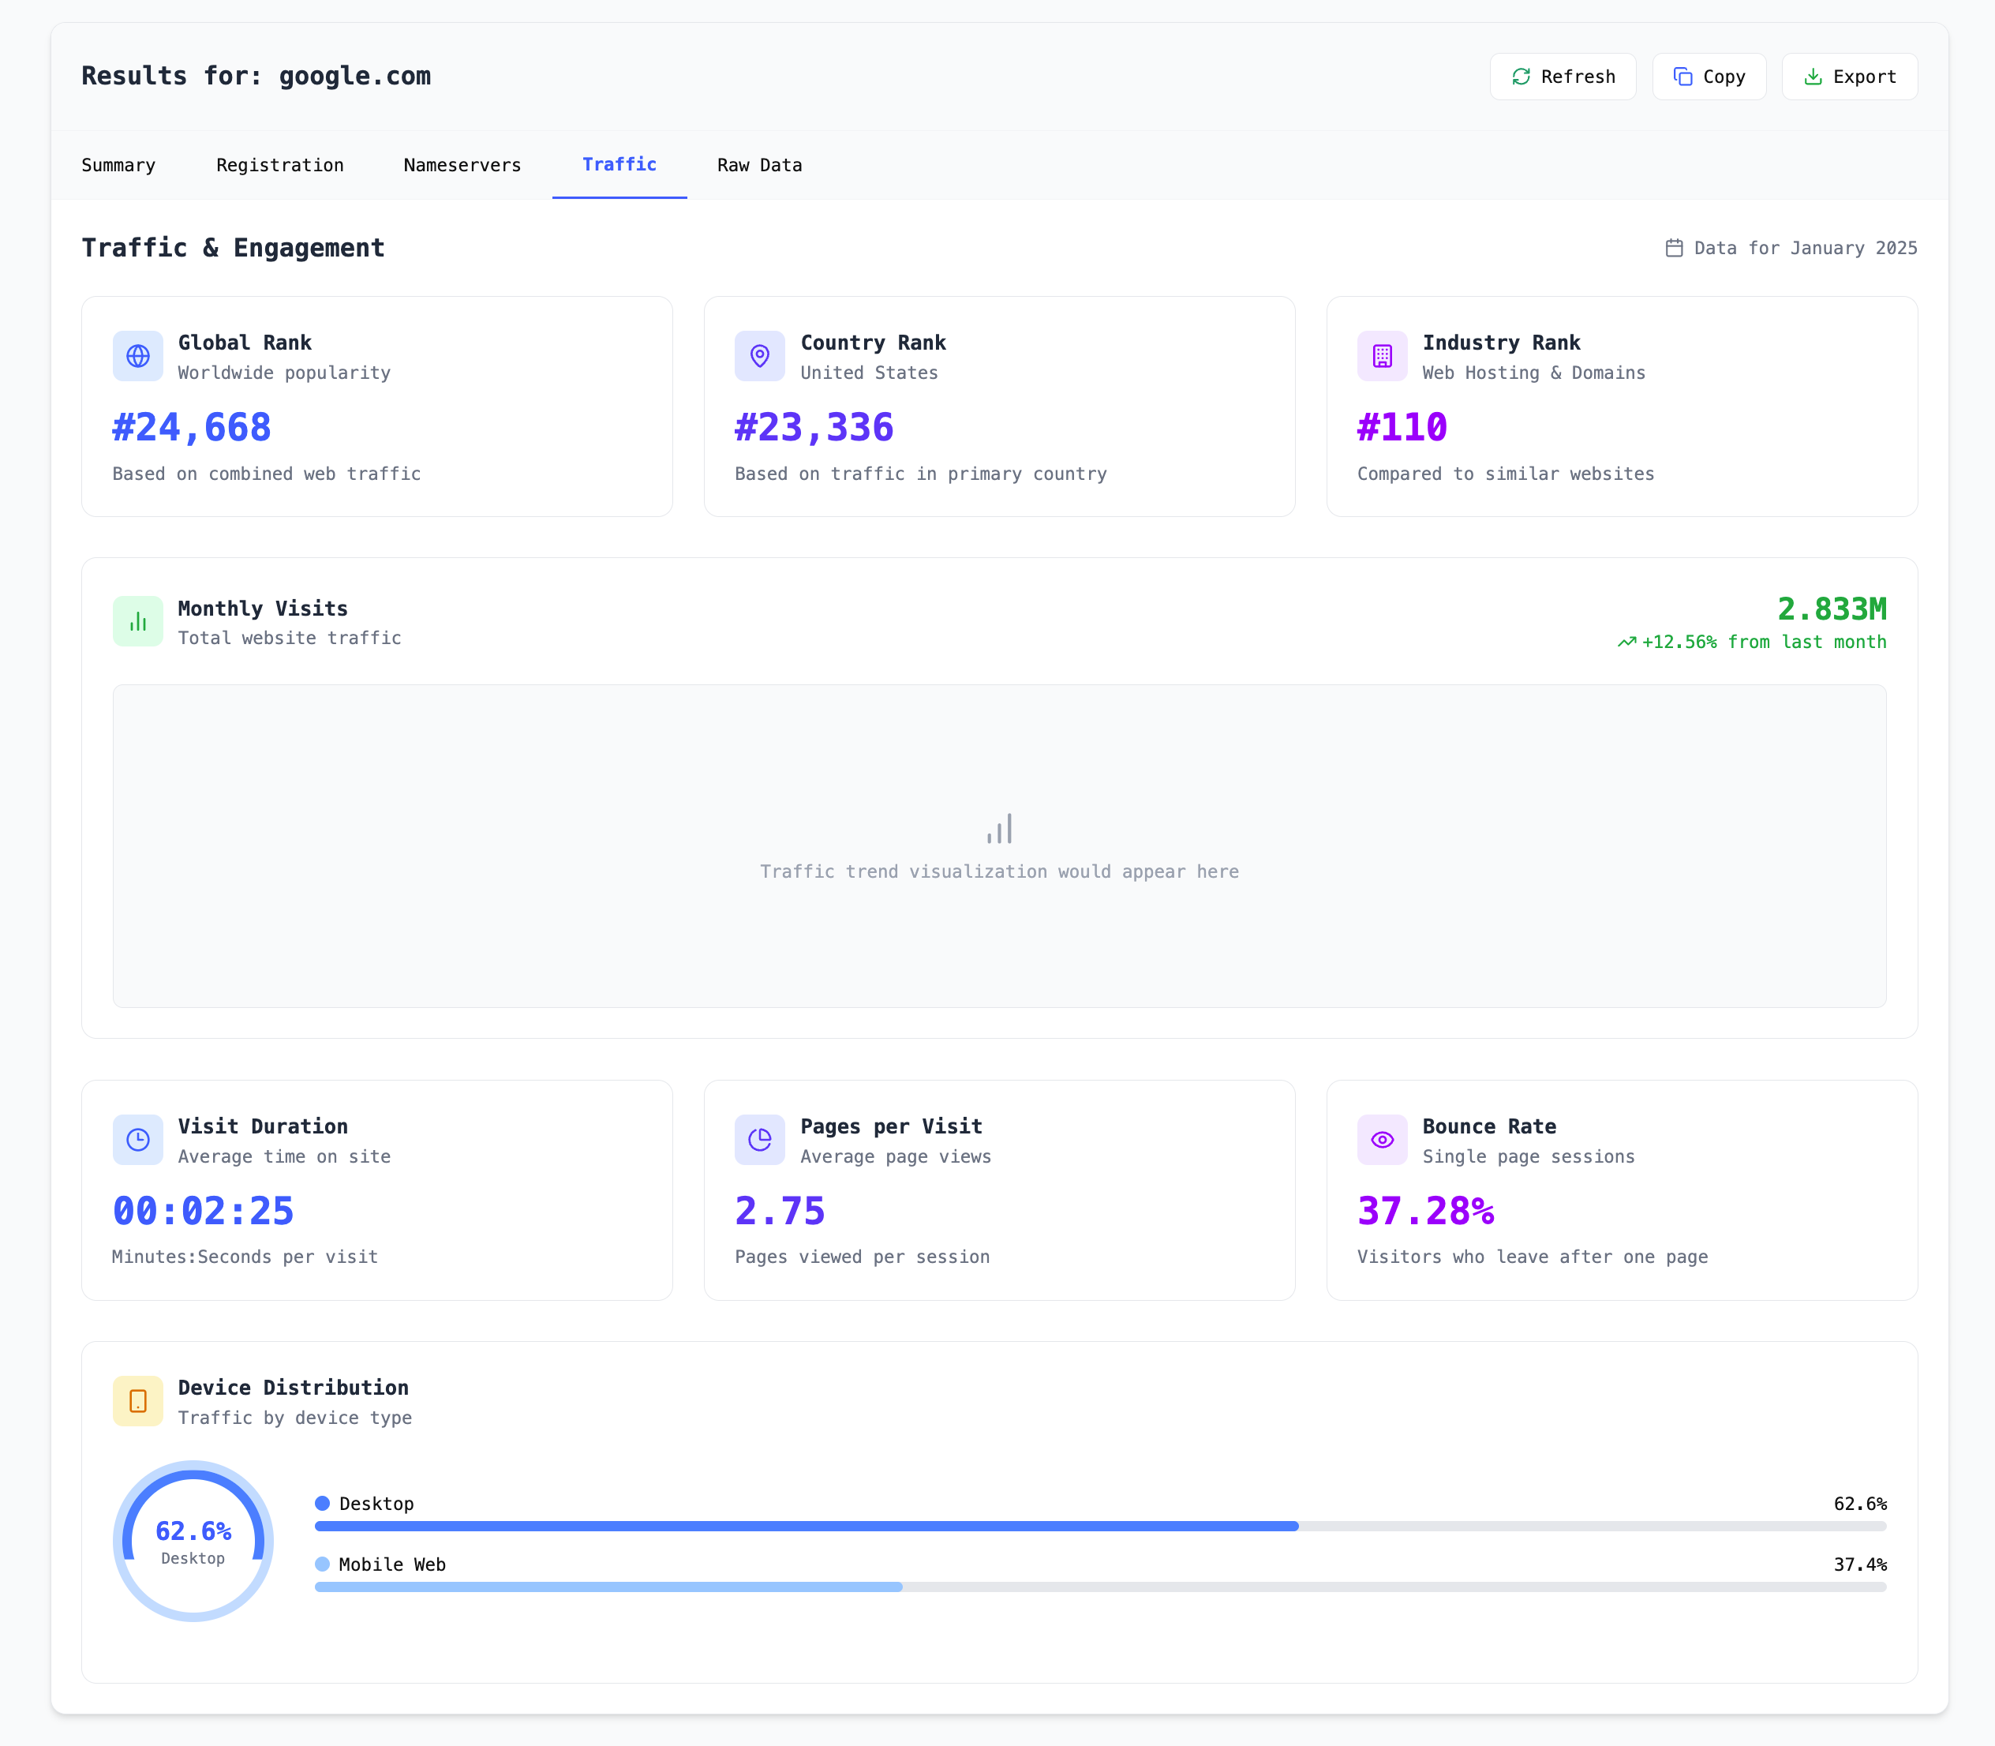Click the eye icon on Bounce Rate

(x=1381, y=1139)
